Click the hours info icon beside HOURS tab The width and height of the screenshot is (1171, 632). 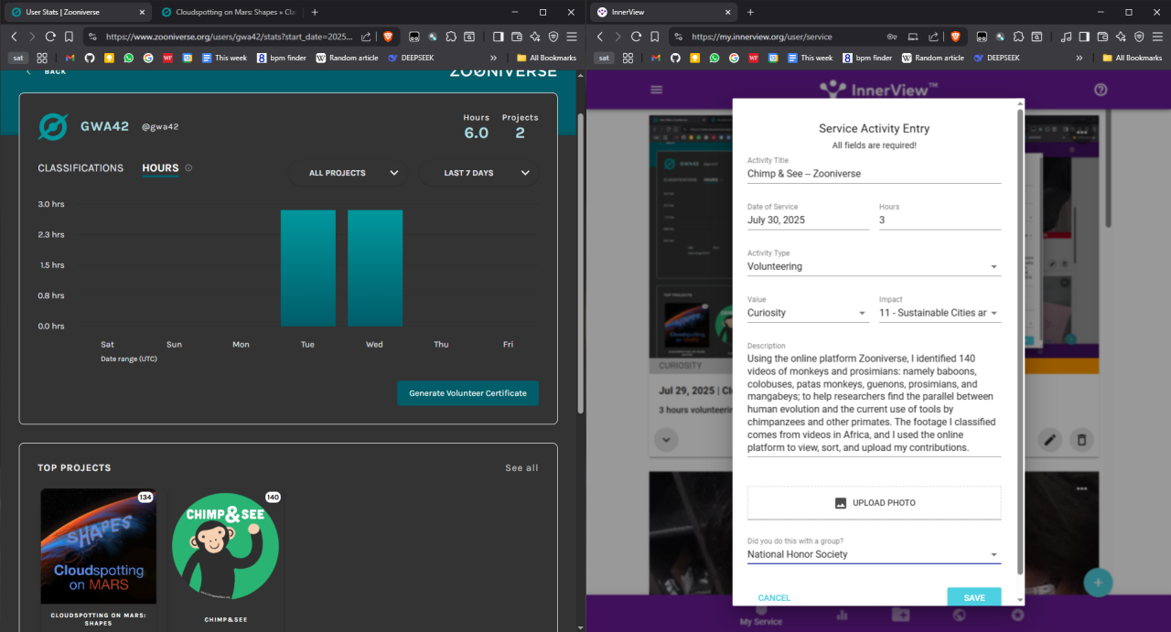pyautogui.click(x=188, y=168)
